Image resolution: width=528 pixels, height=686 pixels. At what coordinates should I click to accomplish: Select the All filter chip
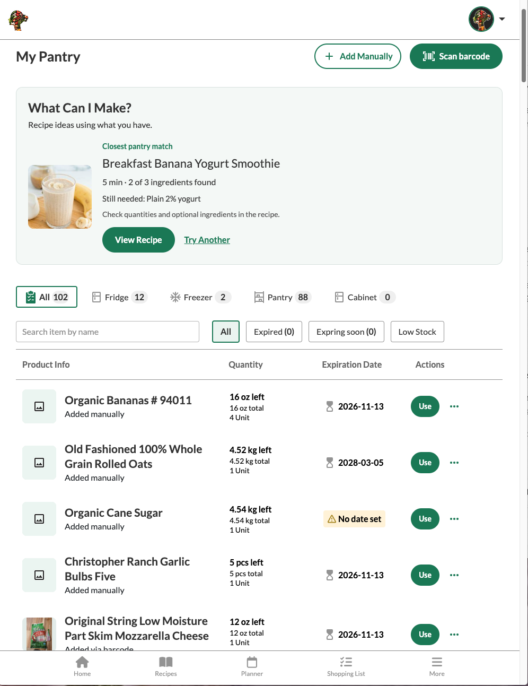coord(226,332)
